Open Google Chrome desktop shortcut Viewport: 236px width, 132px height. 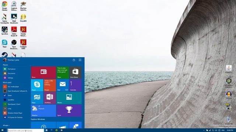(x=5, y=6)
